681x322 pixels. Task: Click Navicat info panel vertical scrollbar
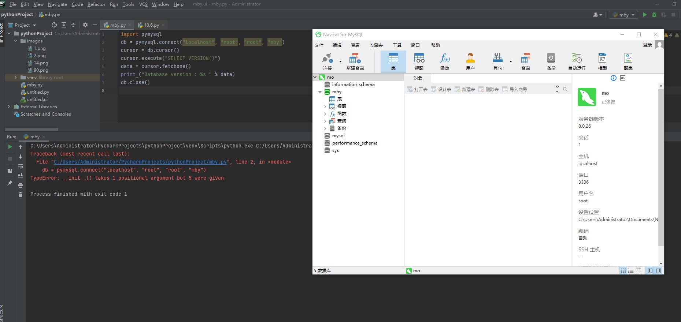661,167
